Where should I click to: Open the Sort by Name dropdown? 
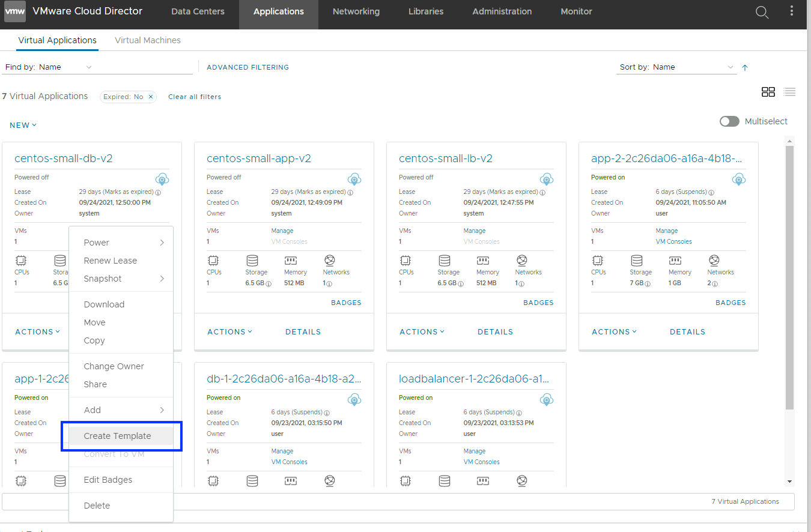point(676,67)
